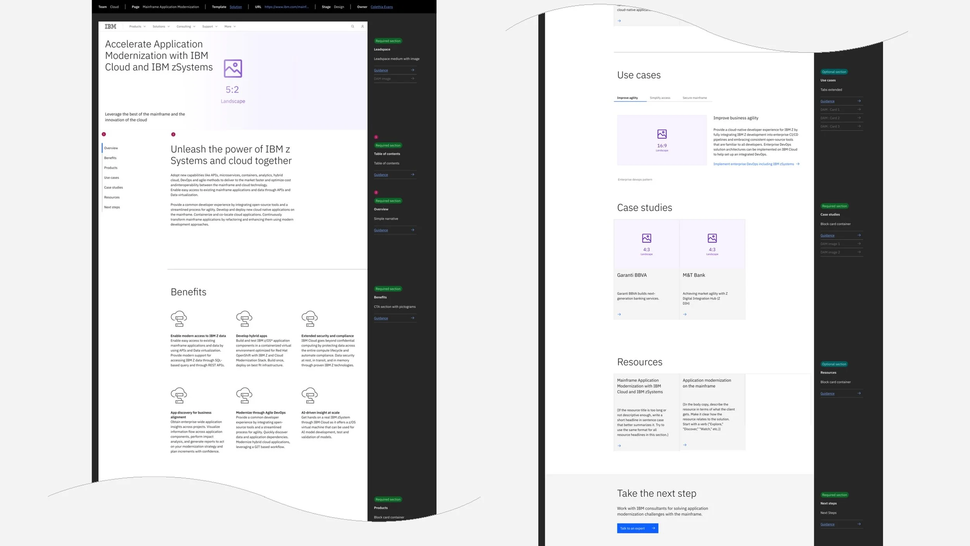Click arrow on Application modernization on the mainframe card
This screenshot has width=970, height=546.
tap(685, 445)
